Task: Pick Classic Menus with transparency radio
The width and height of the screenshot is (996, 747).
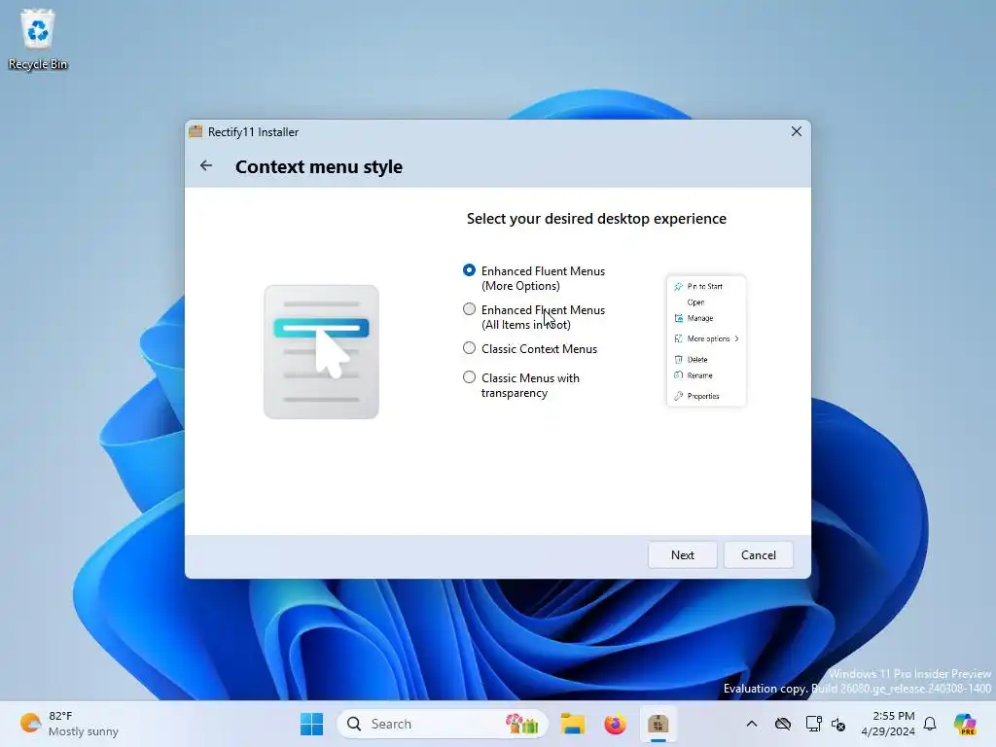Action: (x=470, y=377)
